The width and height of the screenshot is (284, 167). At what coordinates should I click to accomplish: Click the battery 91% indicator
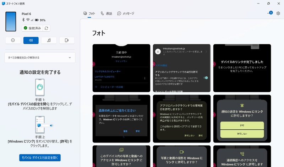pos(40,20)
